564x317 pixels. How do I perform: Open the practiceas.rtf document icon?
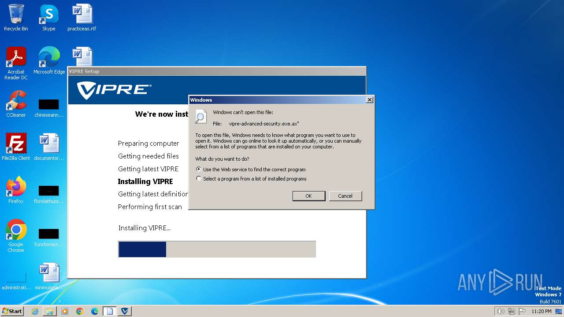pyautogui.click(x=82, y=18)
